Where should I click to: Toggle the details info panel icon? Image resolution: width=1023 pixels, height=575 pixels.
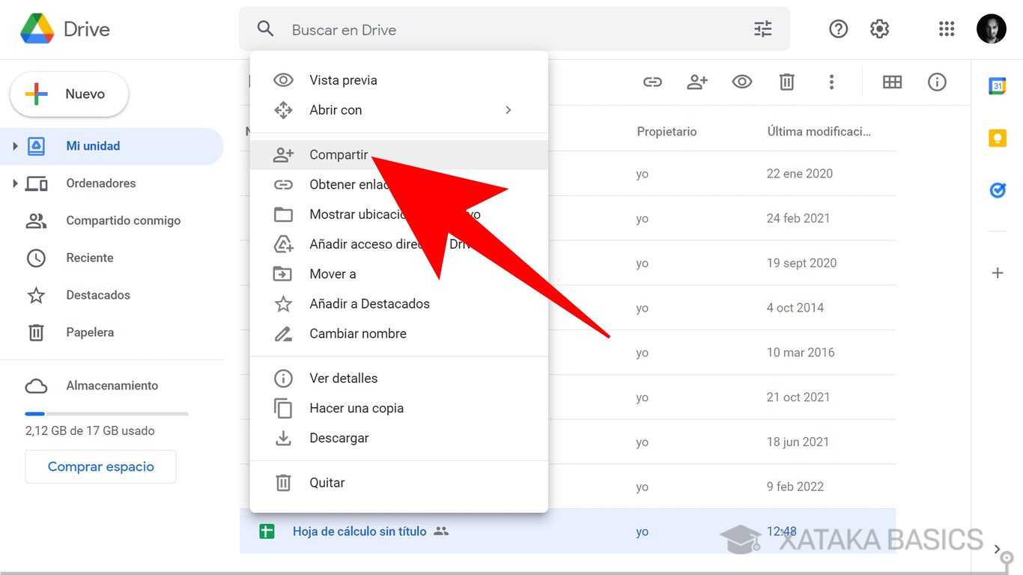click(937, 82)
